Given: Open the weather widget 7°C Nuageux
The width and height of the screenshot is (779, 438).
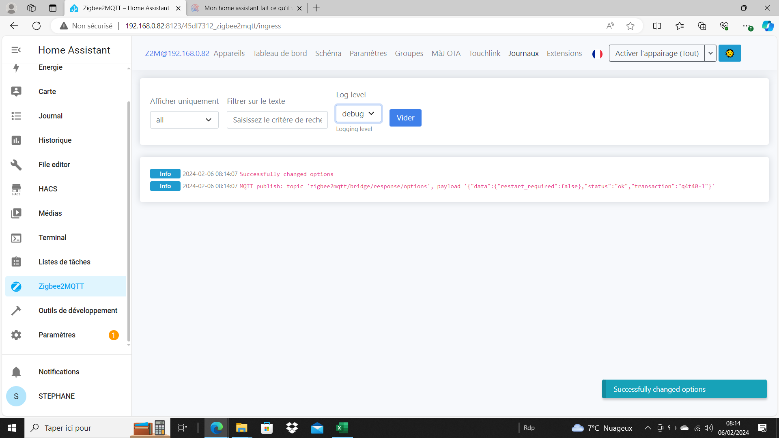Looking at the screenshot, I should pos(602,428).
